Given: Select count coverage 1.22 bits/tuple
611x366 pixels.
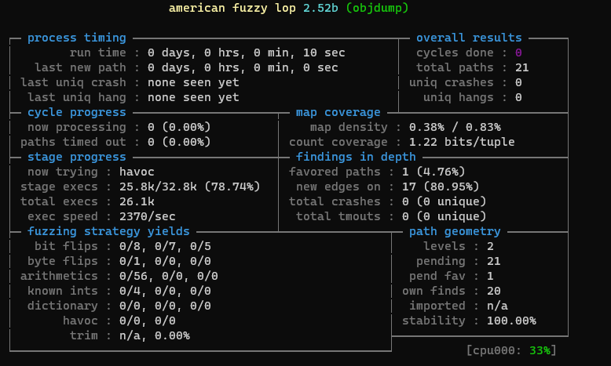Looking at the screenshot, I should [462, 142].
